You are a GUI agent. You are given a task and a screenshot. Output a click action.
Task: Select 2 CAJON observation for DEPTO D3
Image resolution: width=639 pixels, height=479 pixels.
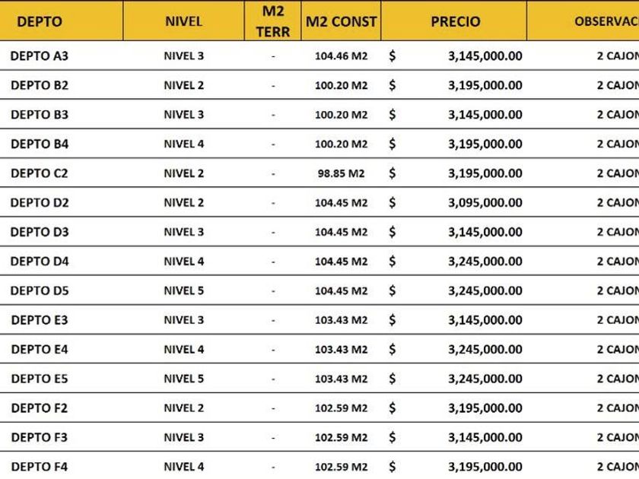tap(618, 232)
